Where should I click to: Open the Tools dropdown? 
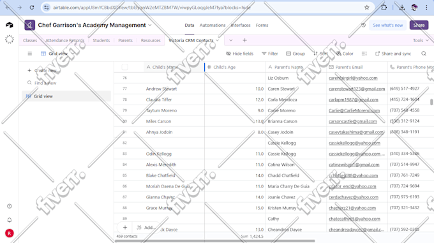pyautogui.click(x=421, y=40)
